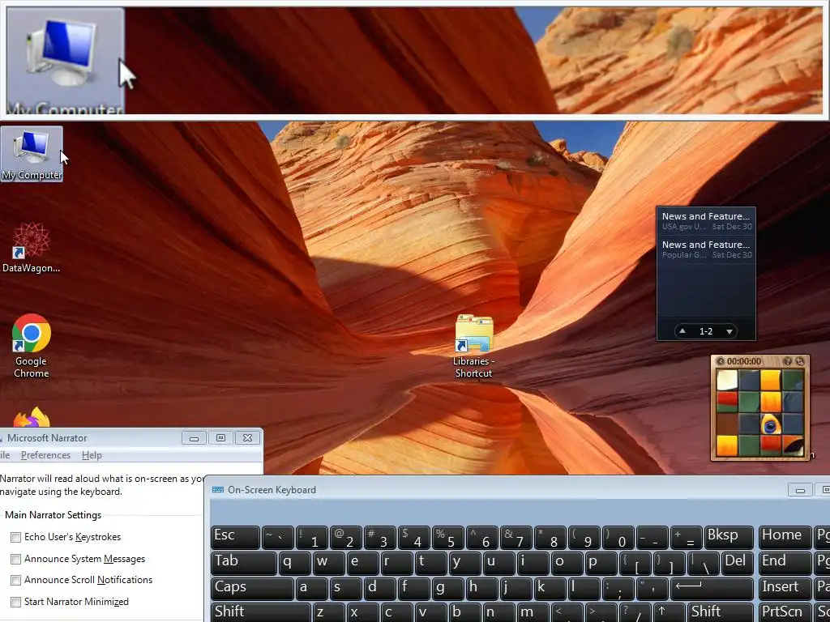Click the semicolon key
This screenshot has width=830, height=622.
pos(618,589)
